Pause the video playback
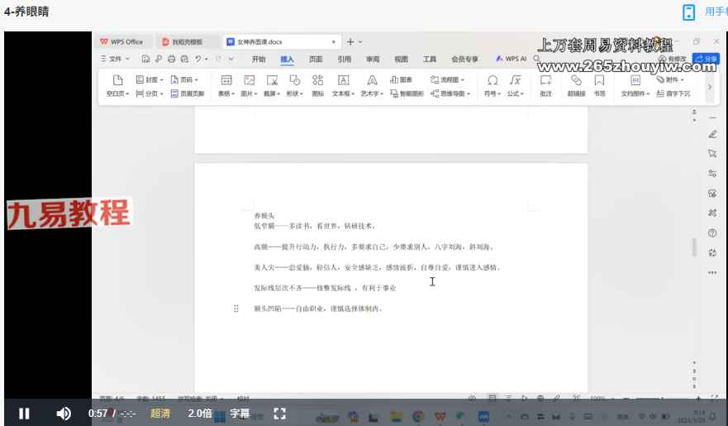Screen dimensions: 728x426 (24, 414)
